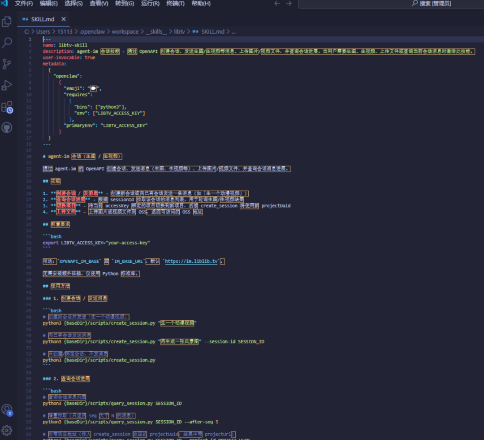Open the 选择(S) menu
The height and width of the screenshot is (440, 484).
(x=73, y=4)
